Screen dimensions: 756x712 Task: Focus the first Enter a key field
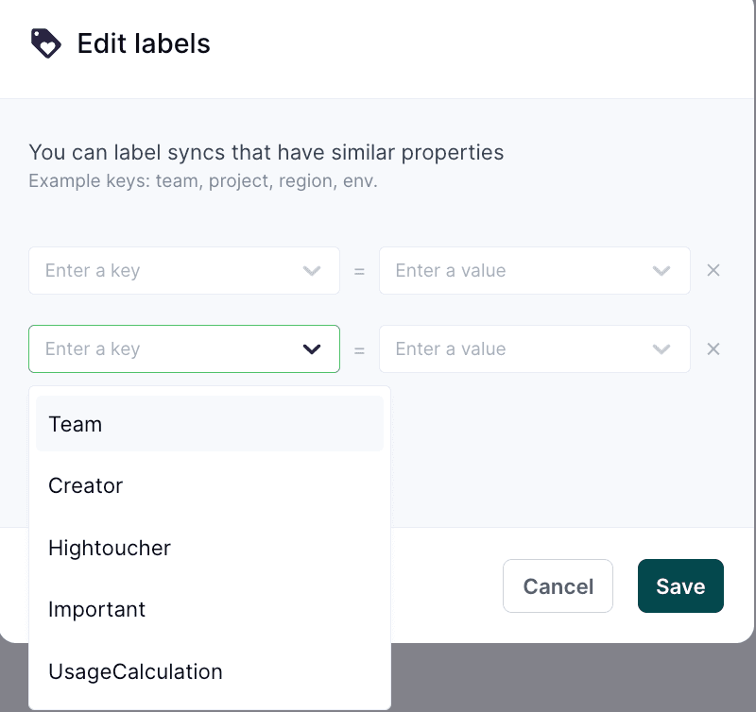click(x=184, y=271)
